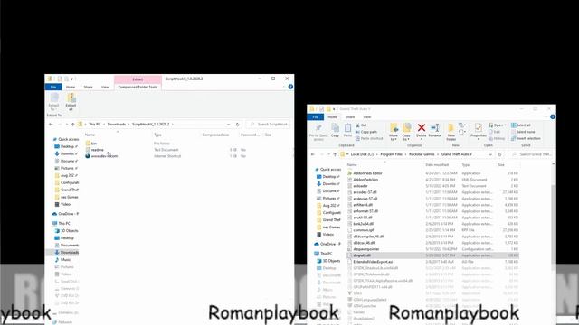Click Program Files in GTA V breadcrumb
Viewport: 579px width, 325px height.
coord(392,154)
